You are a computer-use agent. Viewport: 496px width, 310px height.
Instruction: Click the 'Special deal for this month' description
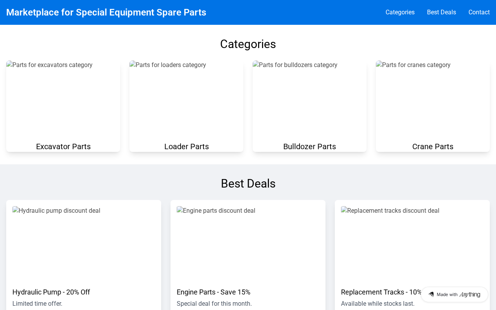tap(214, 304)
